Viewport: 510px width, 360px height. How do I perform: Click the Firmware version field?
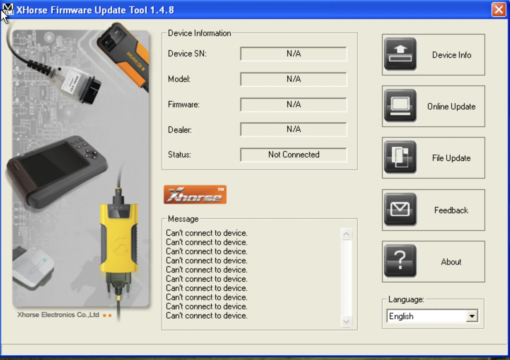(293, 105)
